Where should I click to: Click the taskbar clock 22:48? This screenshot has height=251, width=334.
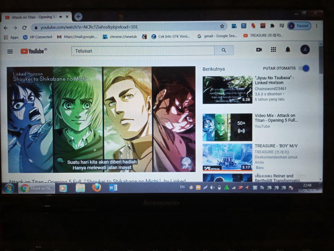click(307, 185)
